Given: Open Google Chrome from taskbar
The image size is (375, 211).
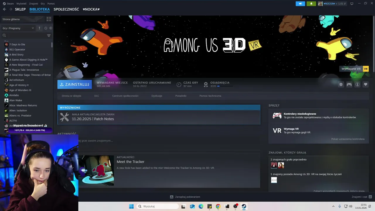Looking at the screenshot, I should point(218,206).
